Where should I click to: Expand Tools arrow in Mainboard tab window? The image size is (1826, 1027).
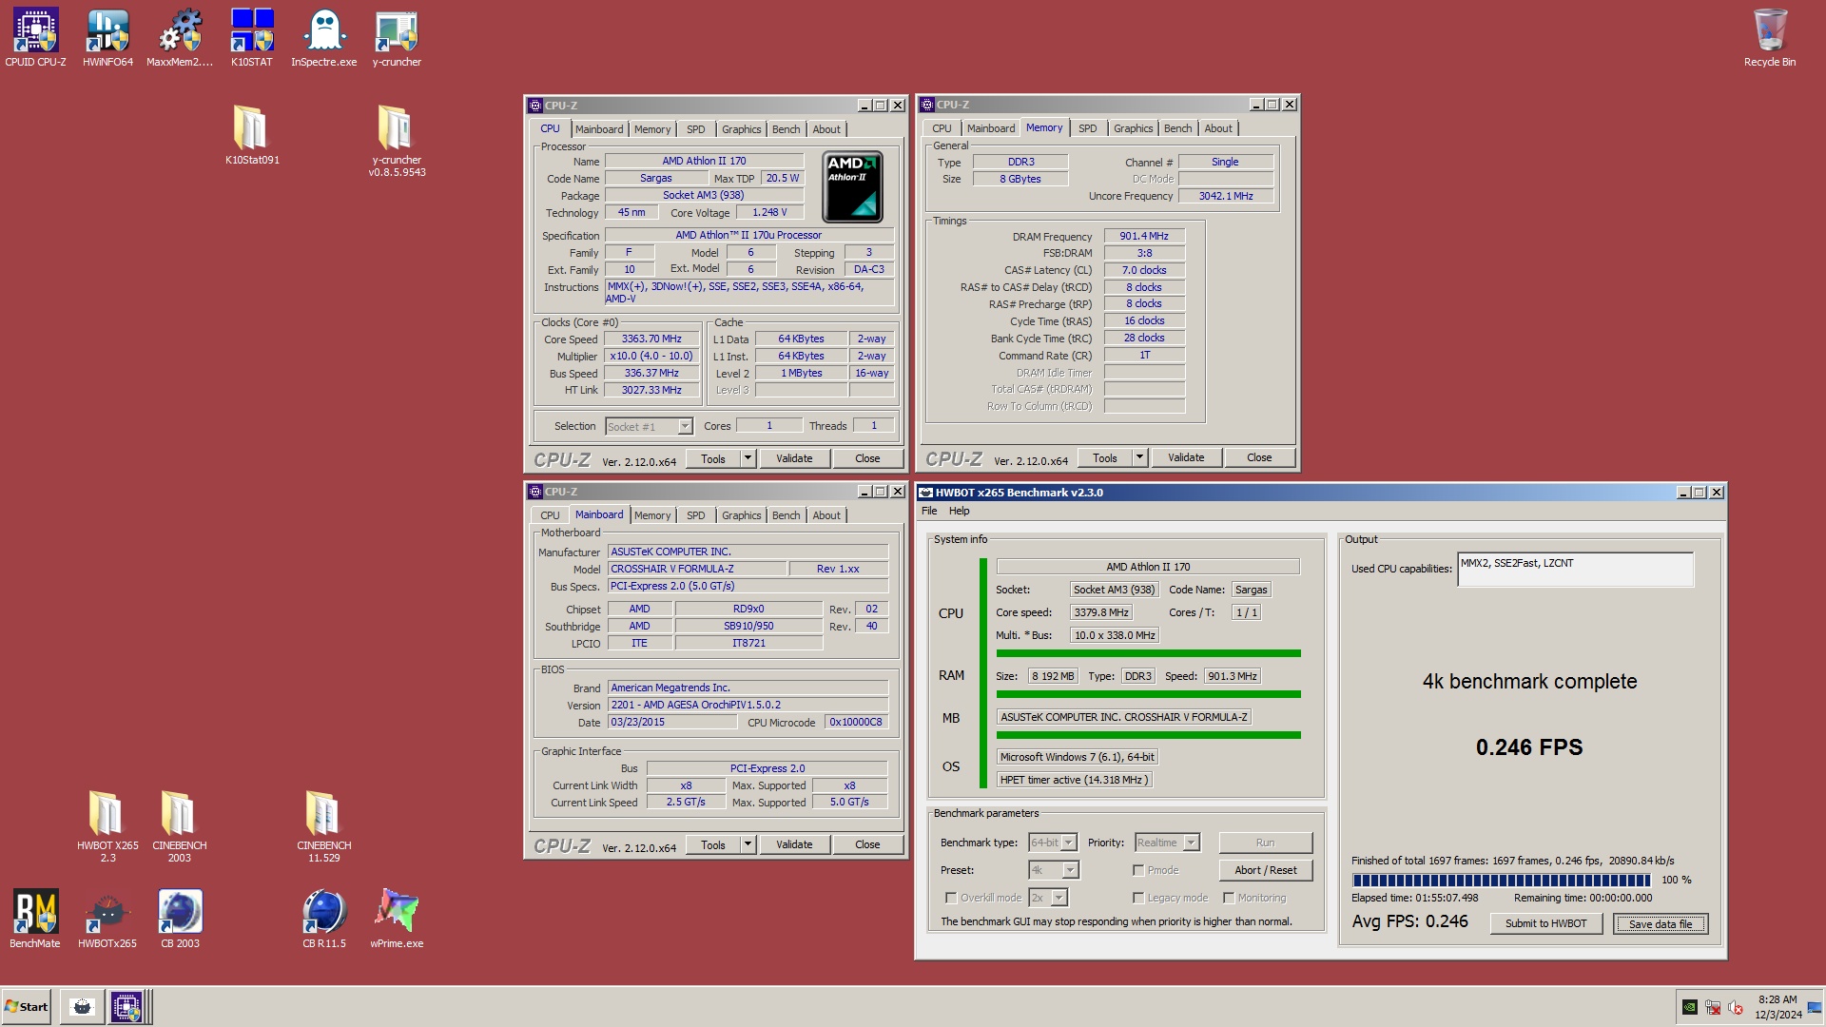point(748,844)
